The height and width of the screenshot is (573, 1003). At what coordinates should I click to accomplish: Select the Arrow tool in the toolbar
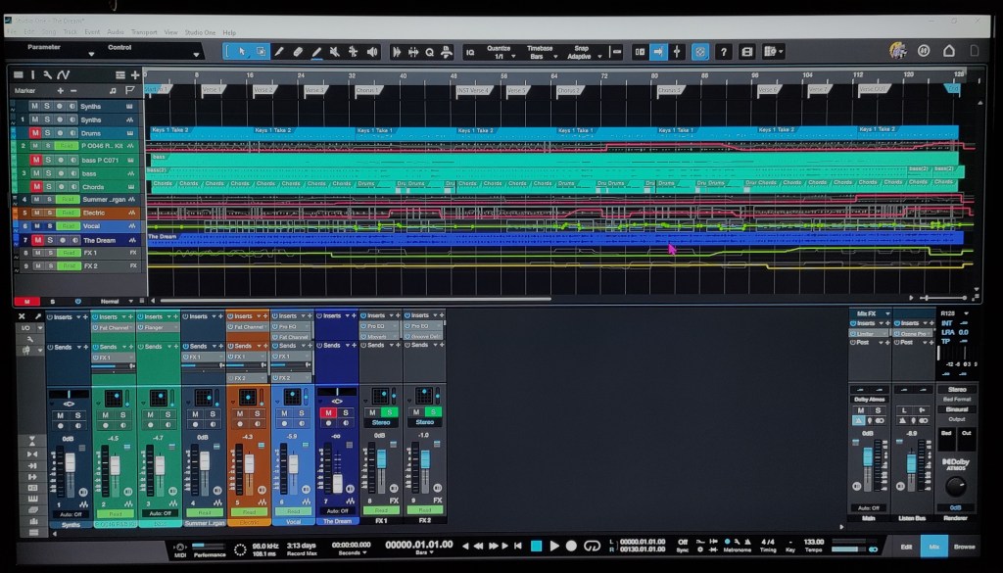[243, 52]
